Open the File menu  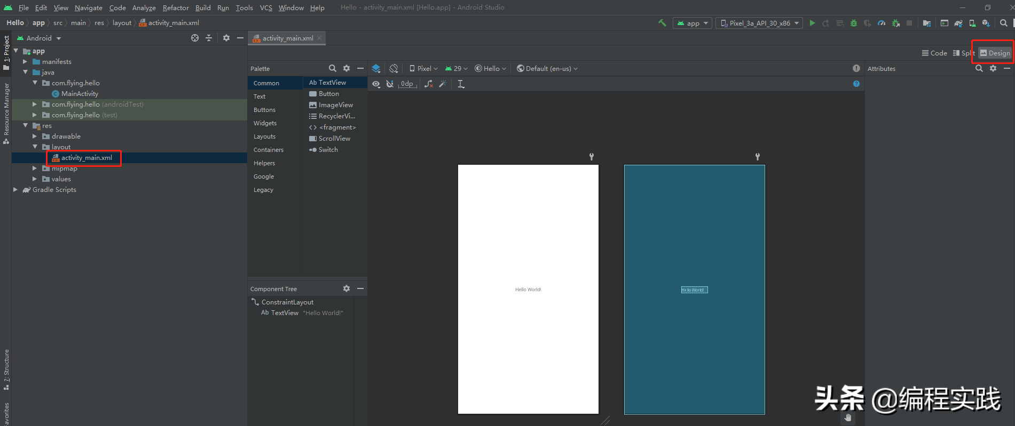(x=23, y=7)
